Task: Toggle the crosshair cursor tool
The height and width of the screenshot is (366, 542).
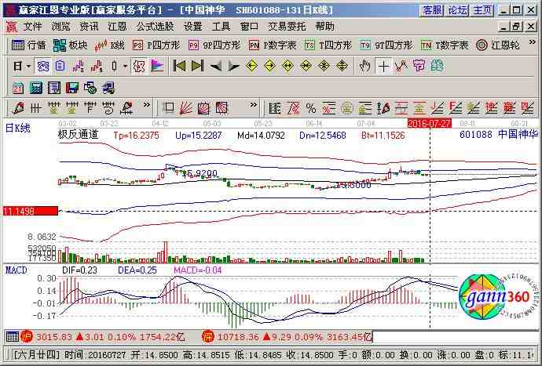Action: pyautogui.click(x=383, y=66)
